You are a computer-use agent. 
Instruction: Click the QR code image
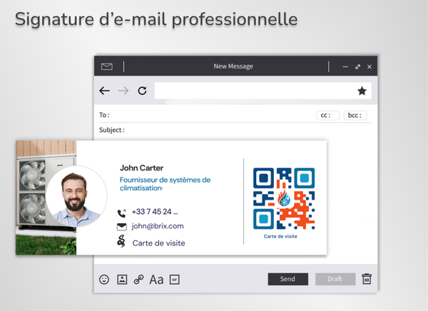284,198
